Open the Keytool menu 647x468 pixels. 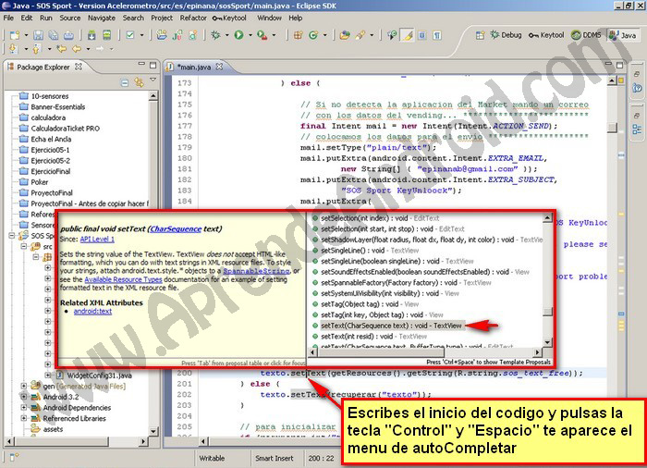coord(229,18)
